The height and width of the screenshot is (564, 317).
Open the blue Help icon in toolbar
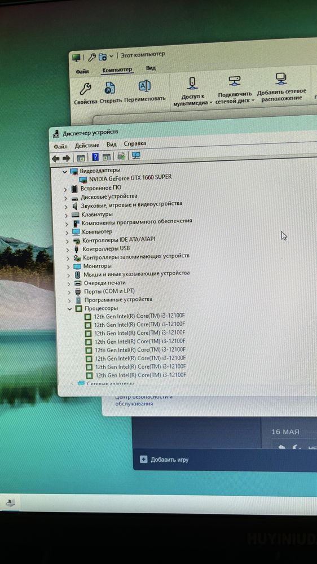(95, 157)
